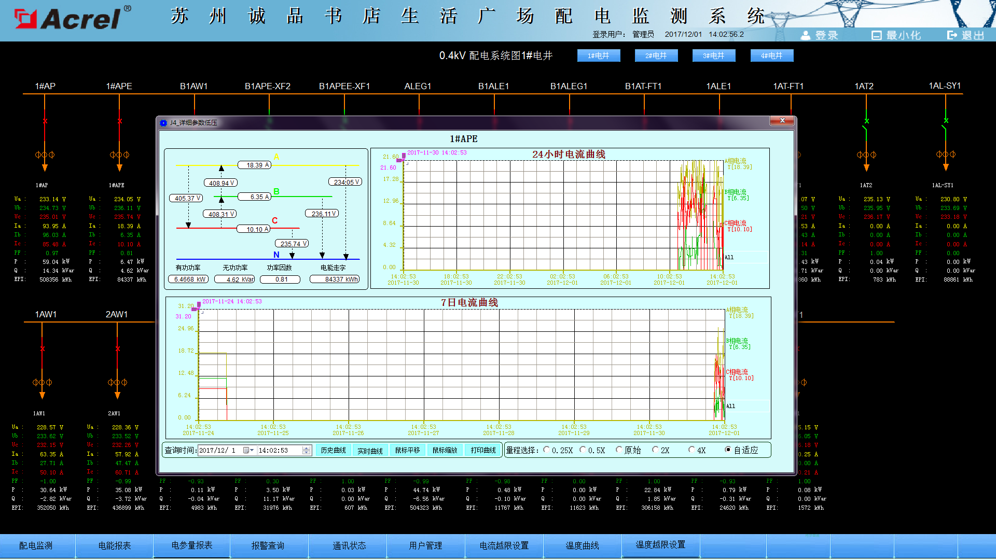
Task: Click the 最小化 minimize icon in header
Action: click(877, 35)
